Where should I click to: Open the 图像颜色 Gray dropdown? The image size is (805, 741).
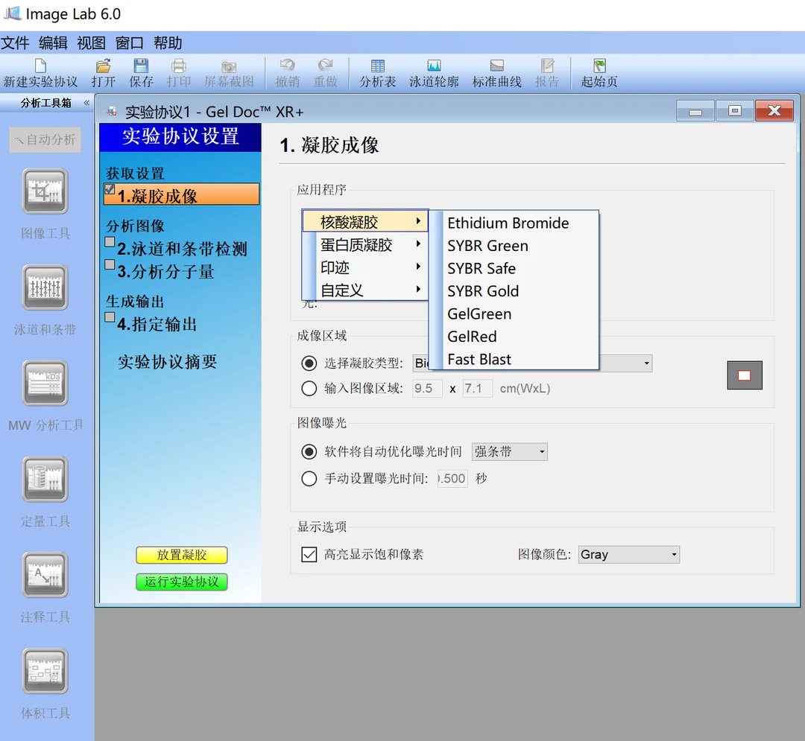click(629, 554)
